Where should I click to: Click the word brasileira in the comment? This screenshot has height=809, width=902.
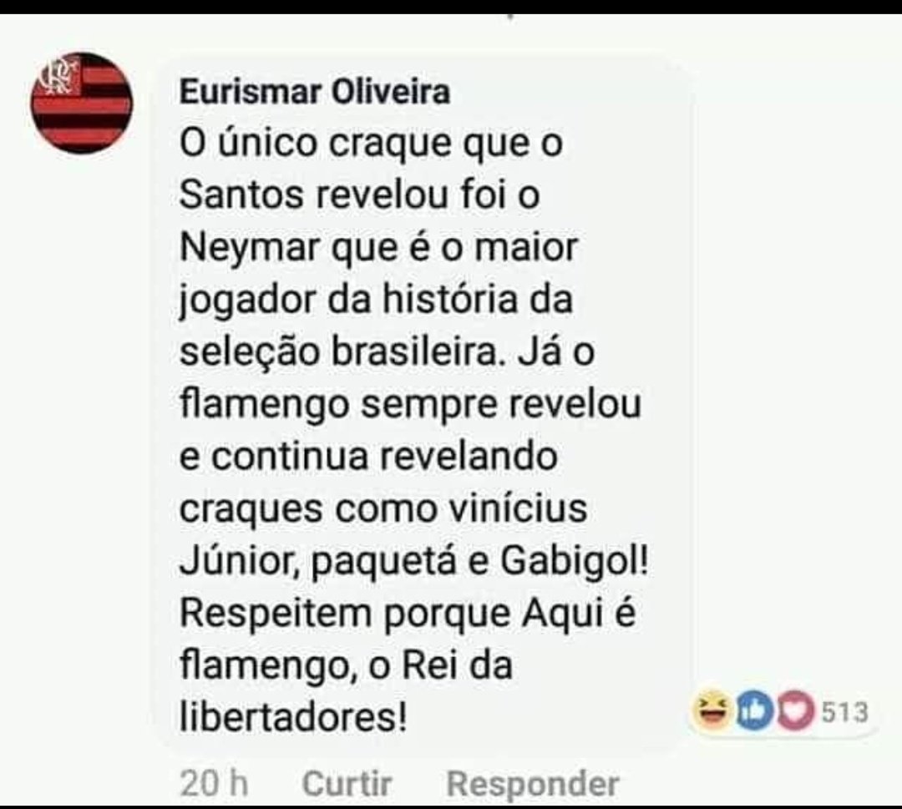414,351
